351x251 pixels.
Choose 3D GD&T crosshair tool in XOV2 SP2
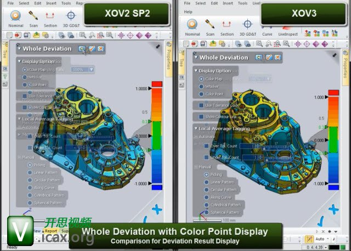click(71, 19)
